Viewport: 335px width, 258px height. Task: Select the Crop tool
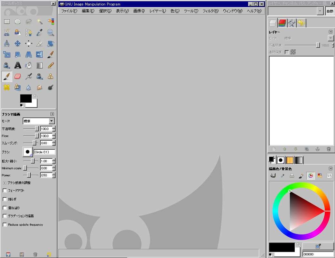[x=39, y=44]
